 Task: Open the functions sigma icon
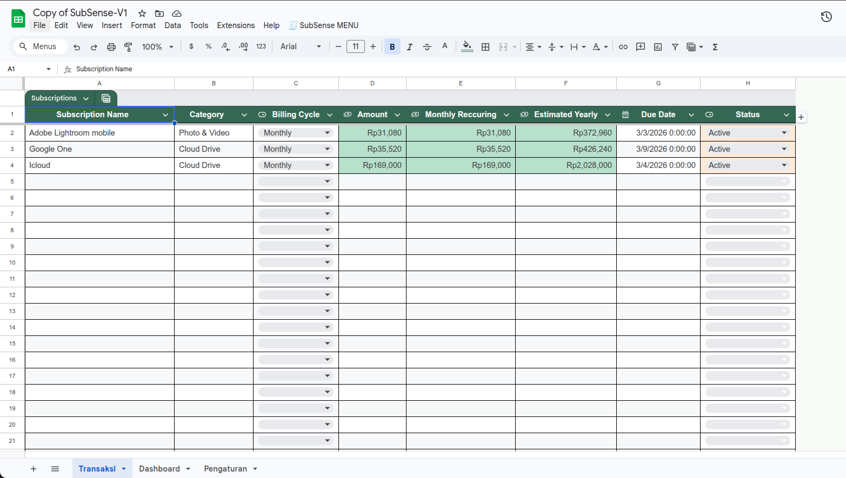point(715,47)
